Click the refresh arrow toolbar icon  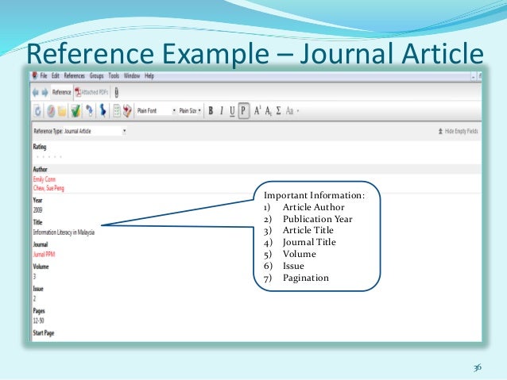click(38, 111)
